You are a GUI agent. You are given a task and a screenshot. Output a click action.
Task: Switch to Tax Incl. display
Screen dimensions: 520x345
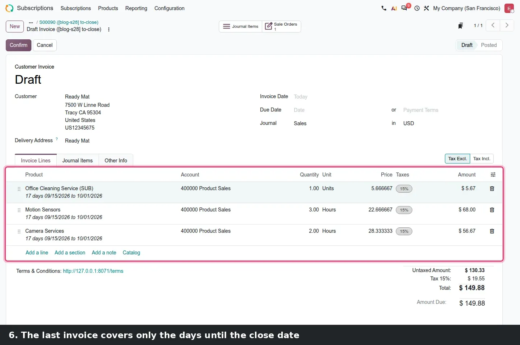click(x=482, y=158)
